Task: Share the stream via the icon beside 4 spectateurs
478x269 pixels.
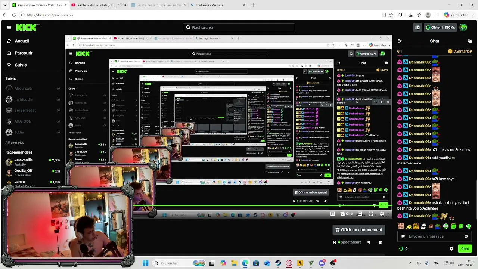Action: 368,242
